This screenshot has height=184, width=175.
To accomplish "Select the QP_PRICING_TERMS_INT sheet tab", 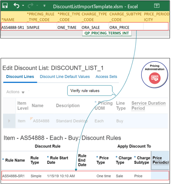I will 107,33.
